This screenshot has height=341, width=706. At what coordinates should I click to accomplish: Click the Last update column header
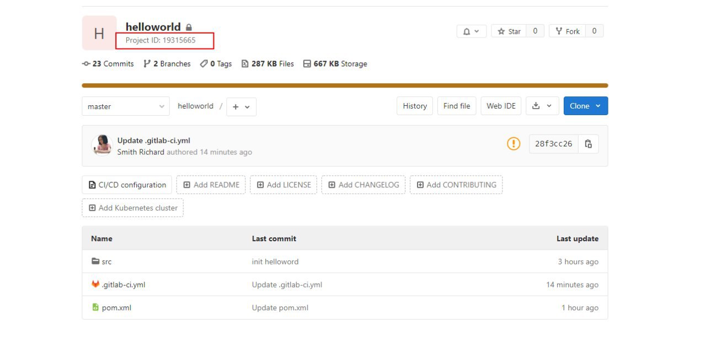click(577, 239)
